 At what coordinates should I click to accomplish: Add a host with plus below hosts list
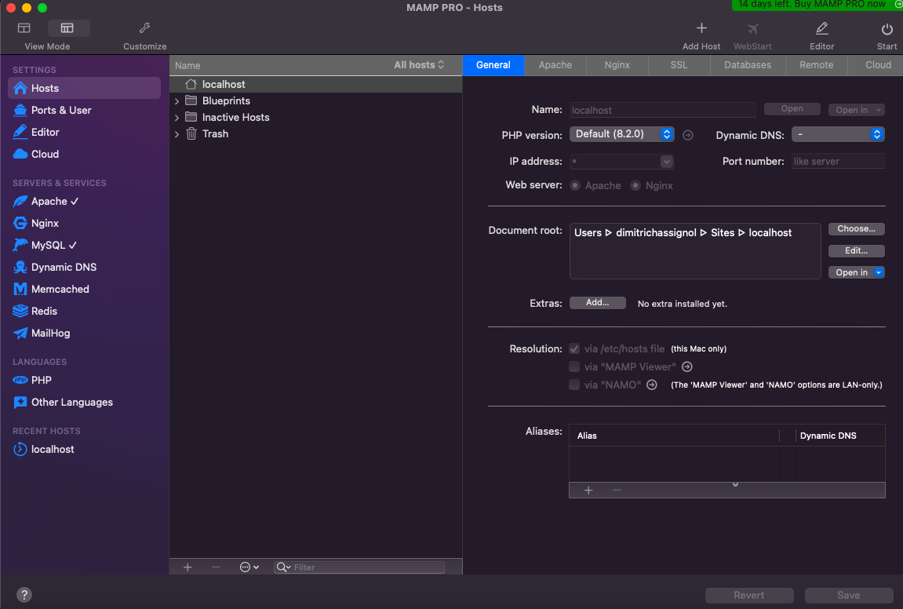[188, 567]
